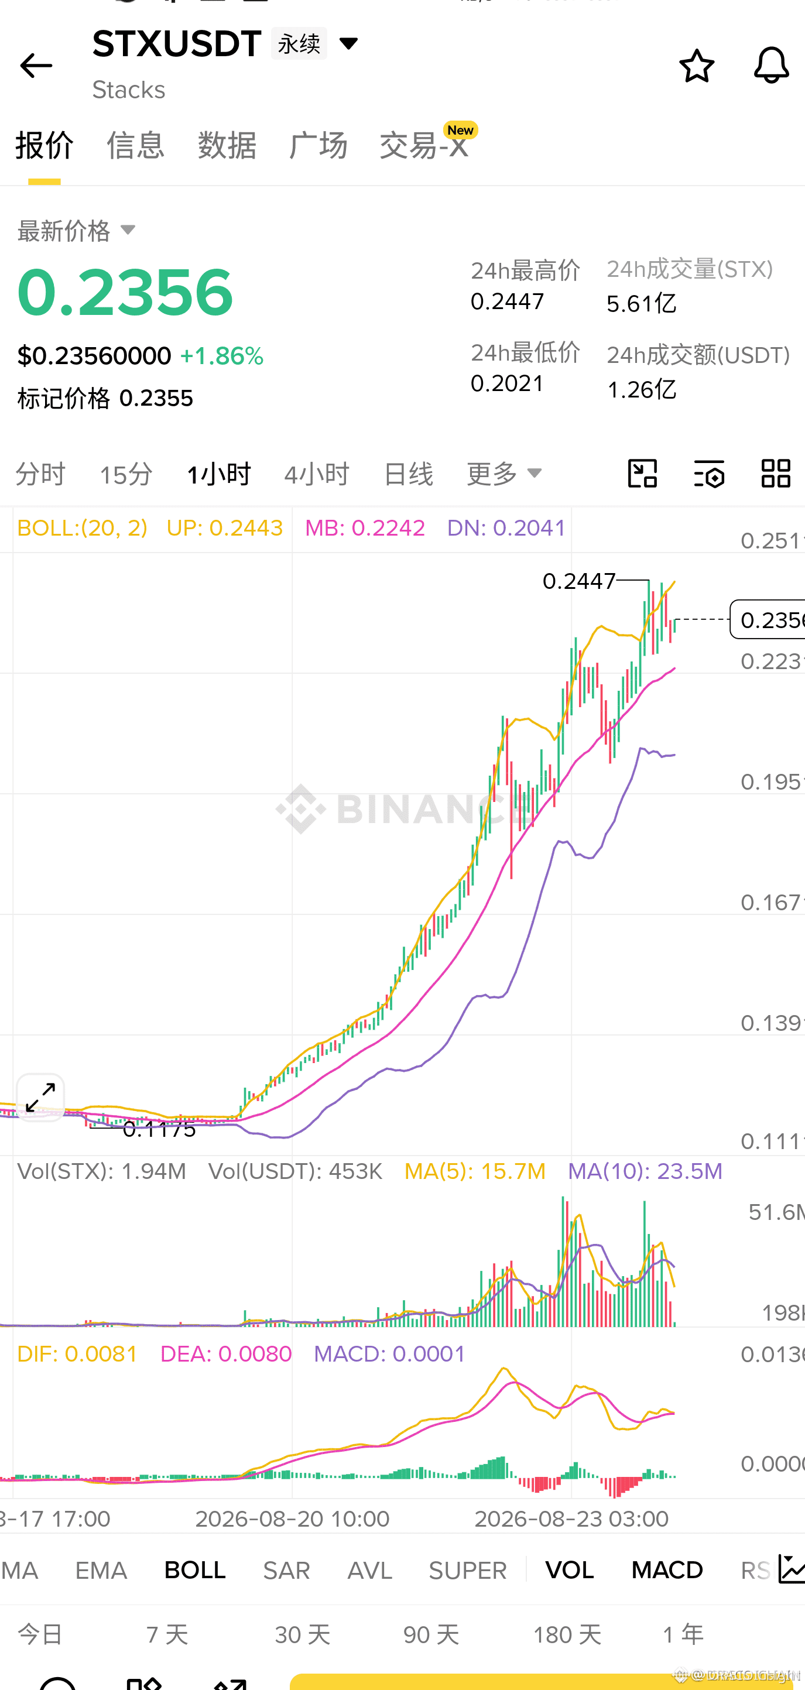Tap the large 0.2356 latest price
Screen dimensions: 805x1690
(125, 292)
